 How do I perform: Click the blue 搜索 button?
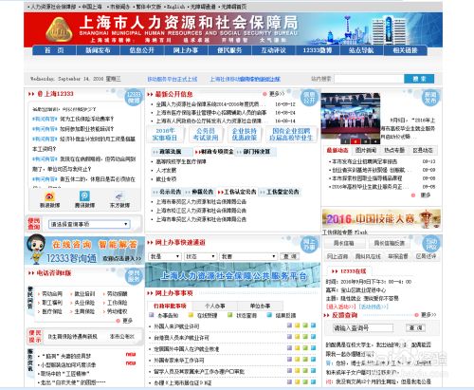pyautogui.click(x=419, y=79)
